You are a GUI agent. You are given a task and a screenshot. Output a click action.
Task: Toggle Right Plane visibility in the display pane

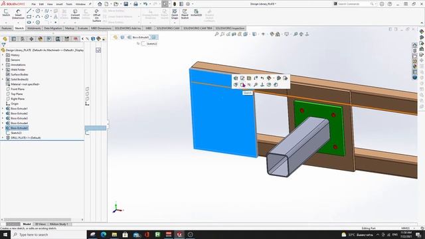(x=87, y=99)
